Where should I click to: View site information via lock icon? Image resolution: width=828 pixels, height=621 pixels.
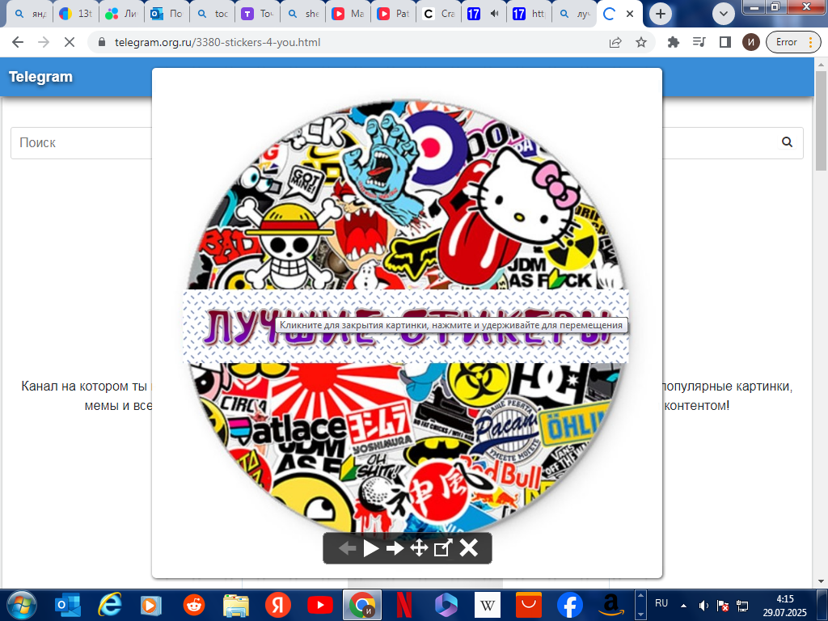click(103, 42)
